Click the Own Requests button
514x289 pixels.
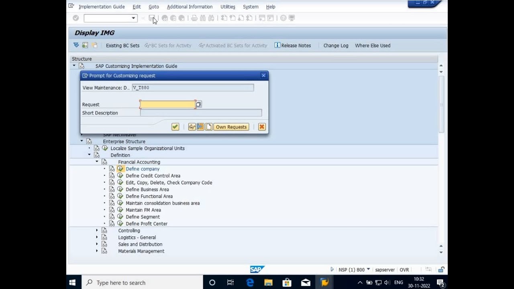[x=231, y=127]
